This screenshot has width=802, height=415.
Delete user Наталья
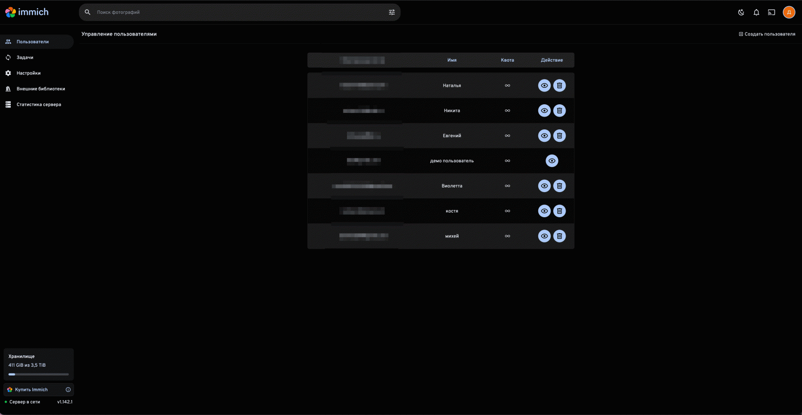559,85
